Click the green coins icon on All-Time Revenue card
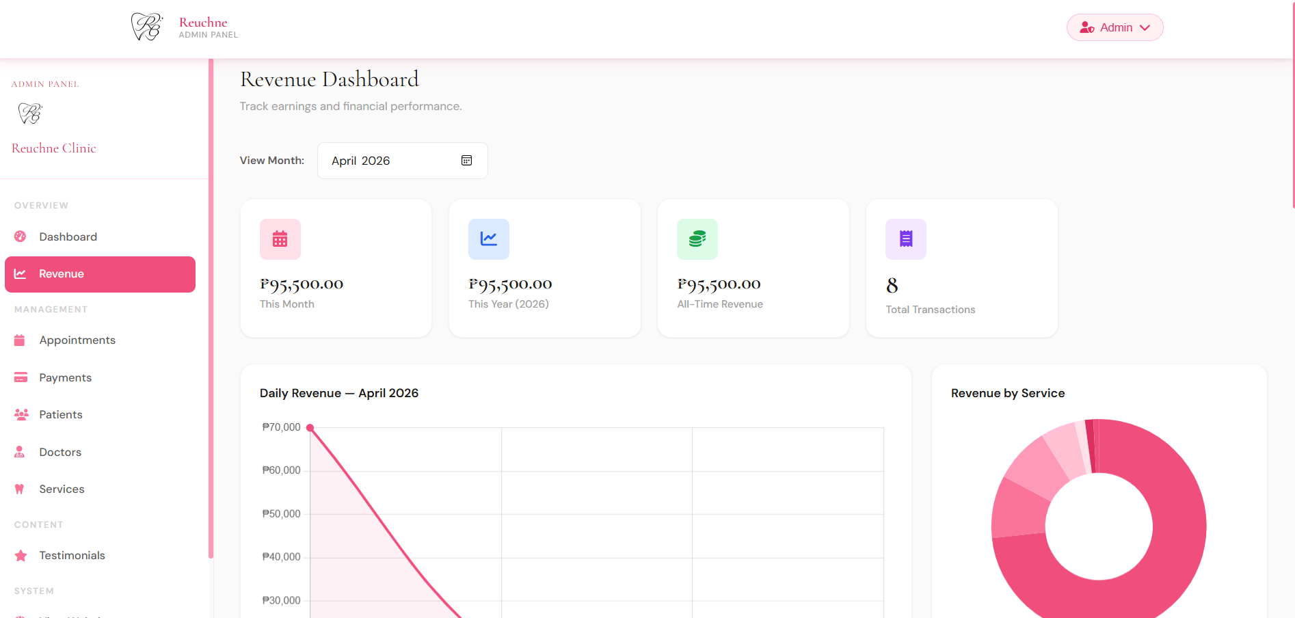1295x618 pixels. [697, 239]
